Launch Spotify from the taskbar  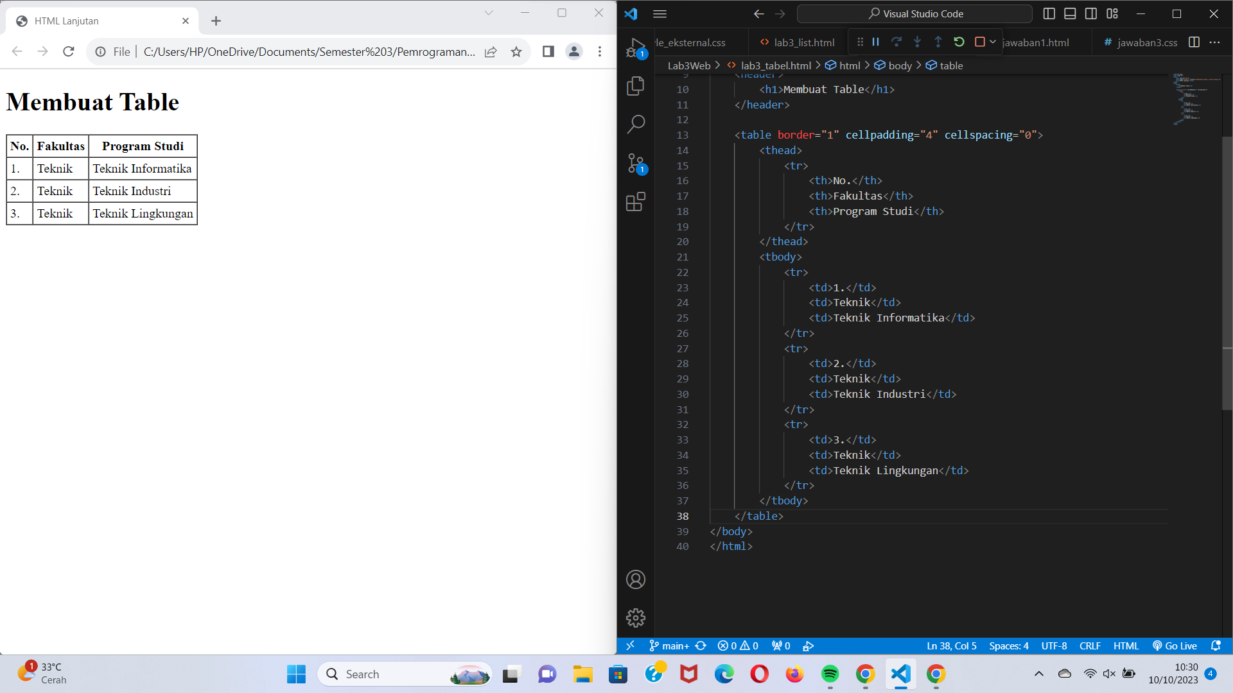pos(830,674)
